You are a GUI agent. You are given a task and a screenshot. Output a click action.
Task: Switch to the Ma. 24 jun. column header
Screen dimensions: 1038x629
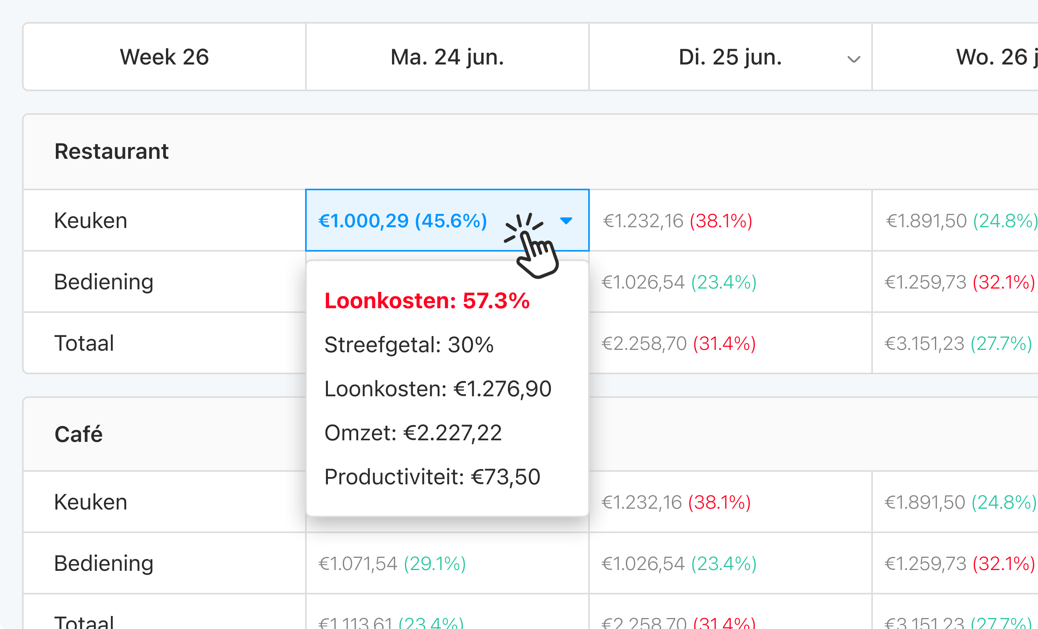[447, 57]
